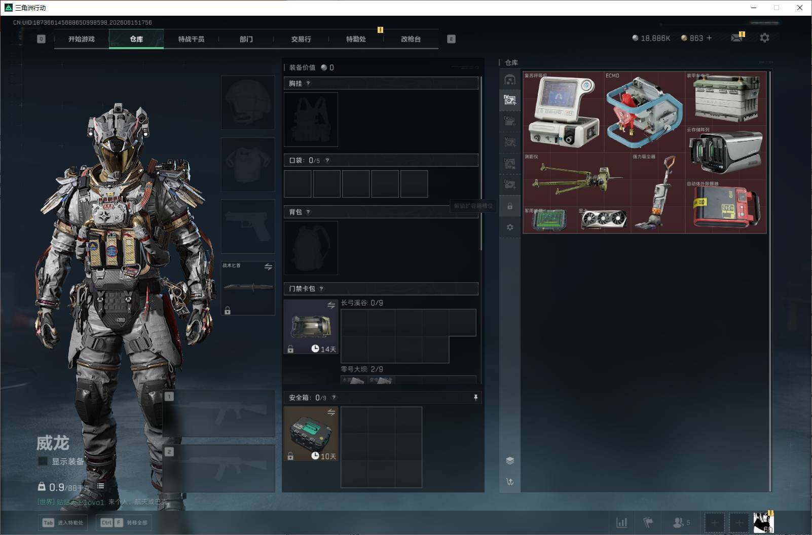Open the friends list icon showing 5
The height and width of the screenshot is (535, 812).
click(681, 522)
